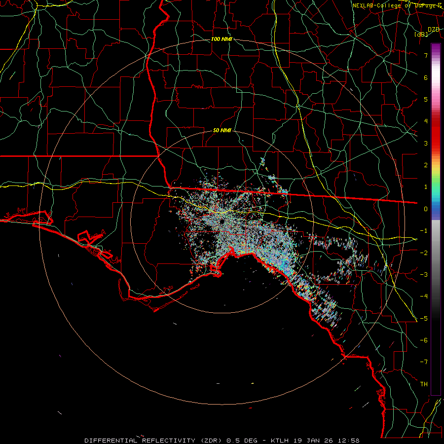444x444 pixels.
Task: Click the "-2" value on the color scale
Action: 424,253
